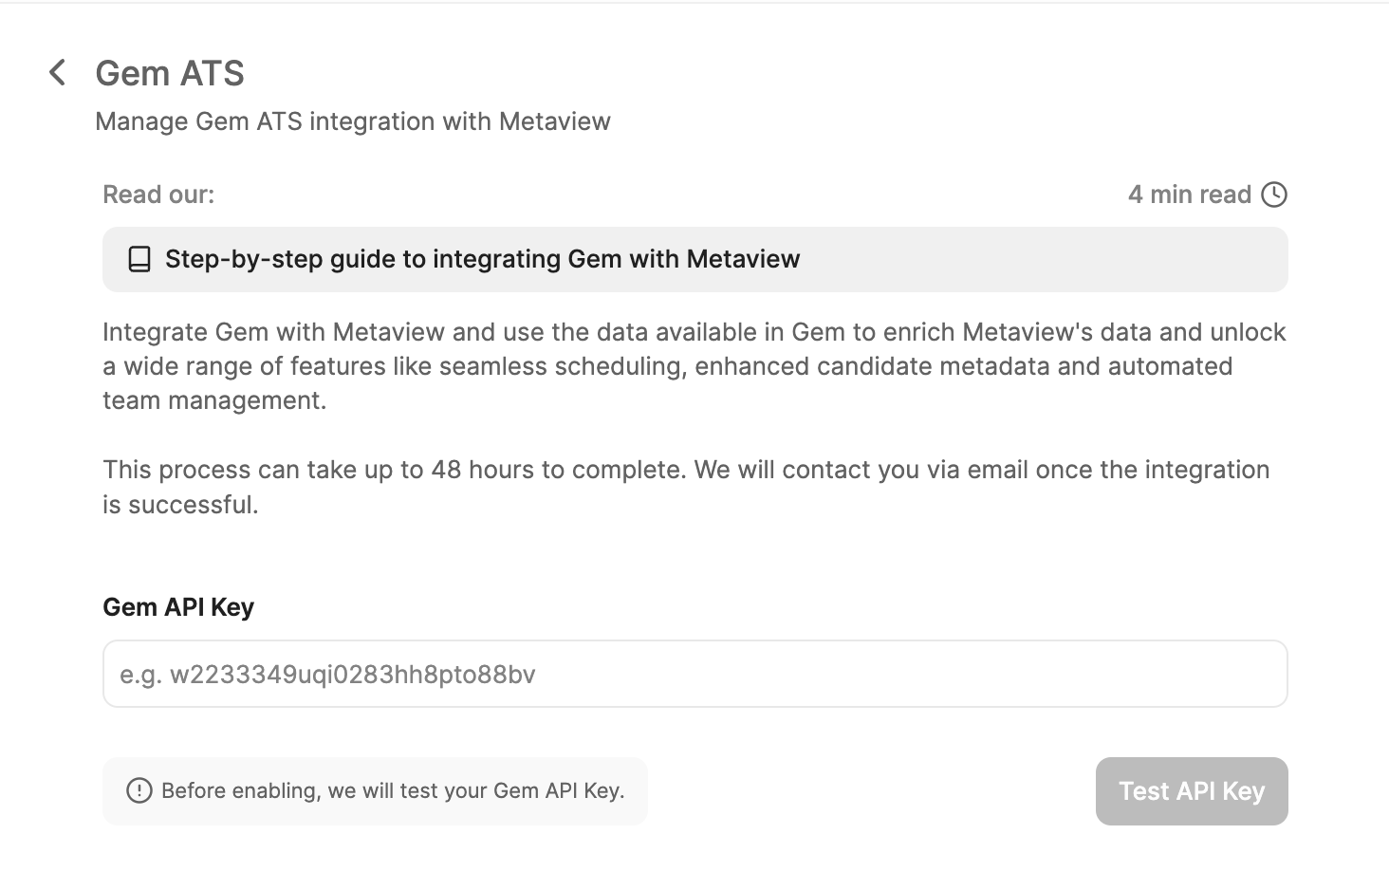Click the clock icon beside 4 min read
The image size is (1389, 890).
click(x=1273, y=195)
